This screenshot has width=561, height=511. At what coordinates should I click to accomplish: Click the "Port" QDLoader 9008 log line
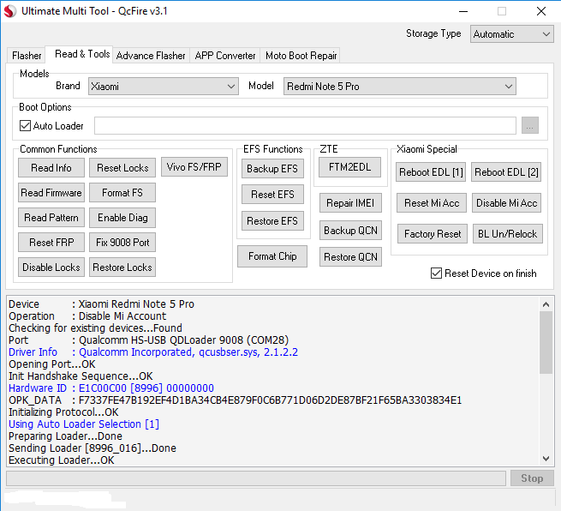tap(148, 340)
